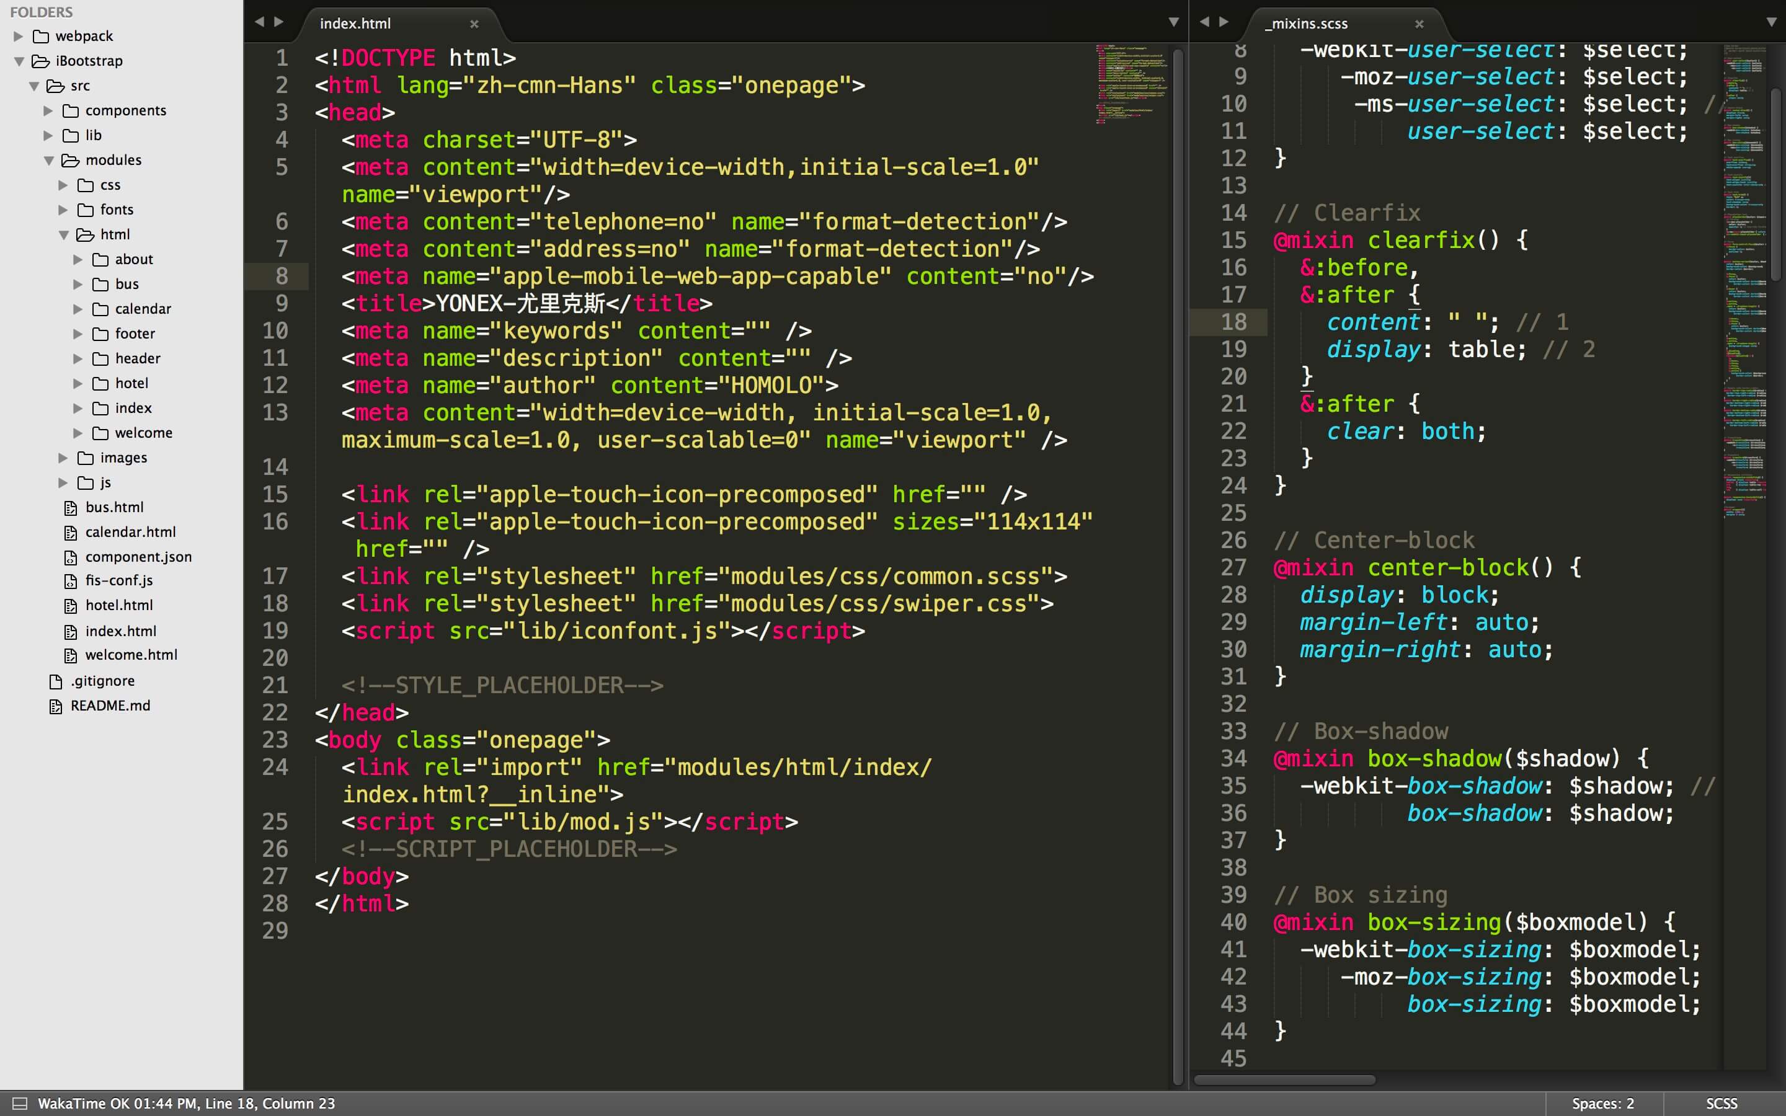Open Spaces: 2 indentation menu
Viewport: 1786px width, 1116px height.
click(x=1603, y=1104)
